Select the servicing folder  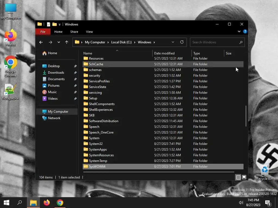coord(163,93)
